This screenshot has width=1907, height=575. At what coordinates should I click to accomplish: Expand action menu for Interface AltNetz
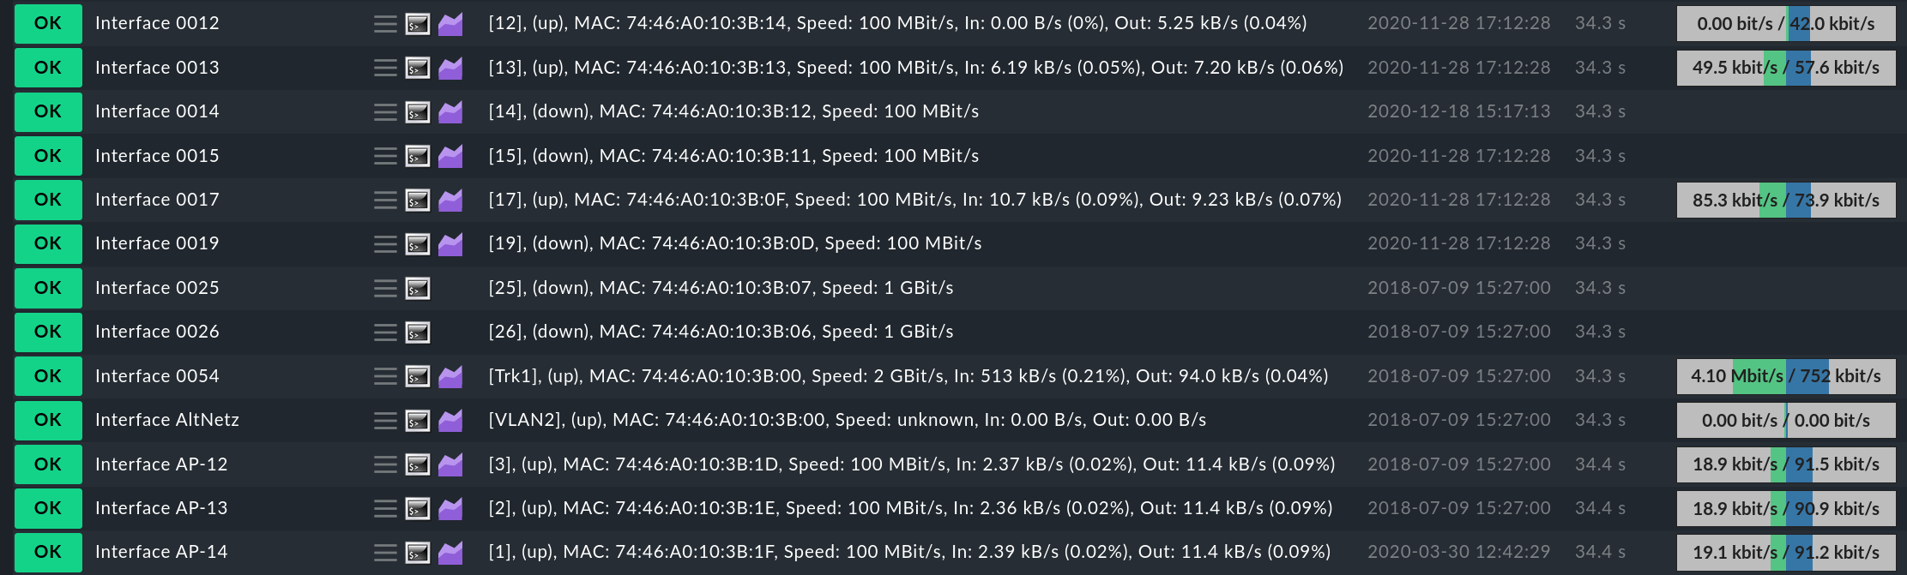pos(385,421)
